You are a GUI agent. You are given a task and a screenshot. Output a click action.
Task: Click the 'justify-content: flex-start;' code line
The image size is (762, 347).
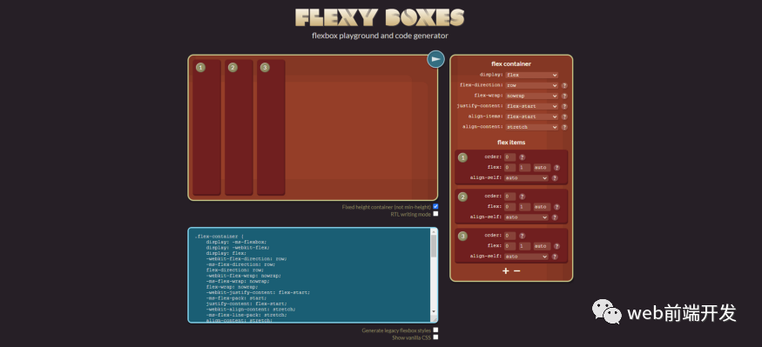246,304
